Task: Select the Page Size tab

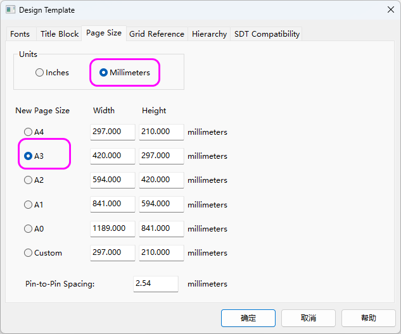Action: pyautogui.click(x=104, y=33)
